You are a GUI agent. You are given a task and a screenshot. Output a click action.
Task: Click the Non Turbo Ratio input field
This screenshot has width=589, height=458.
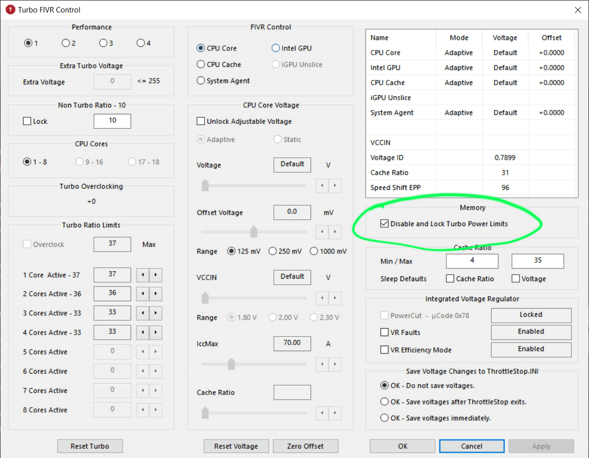[112, 121]
